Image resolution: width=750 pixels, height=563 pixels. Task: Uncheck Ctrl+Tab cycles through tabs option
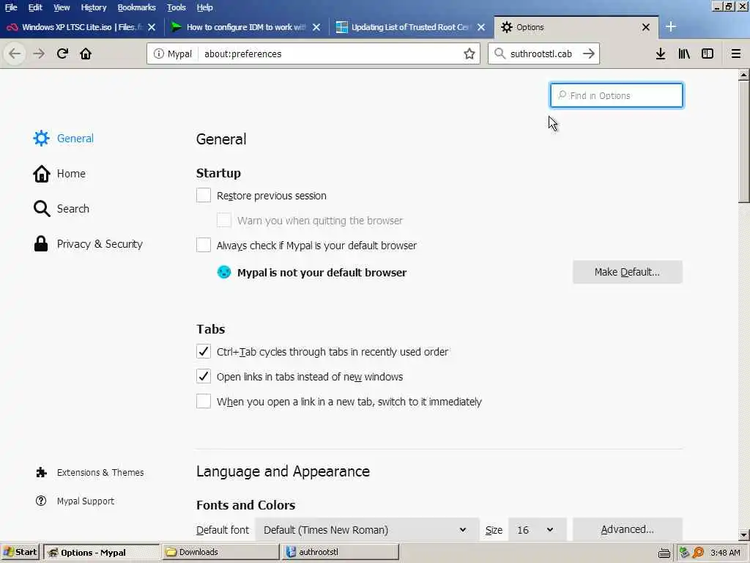pos(204,351)
